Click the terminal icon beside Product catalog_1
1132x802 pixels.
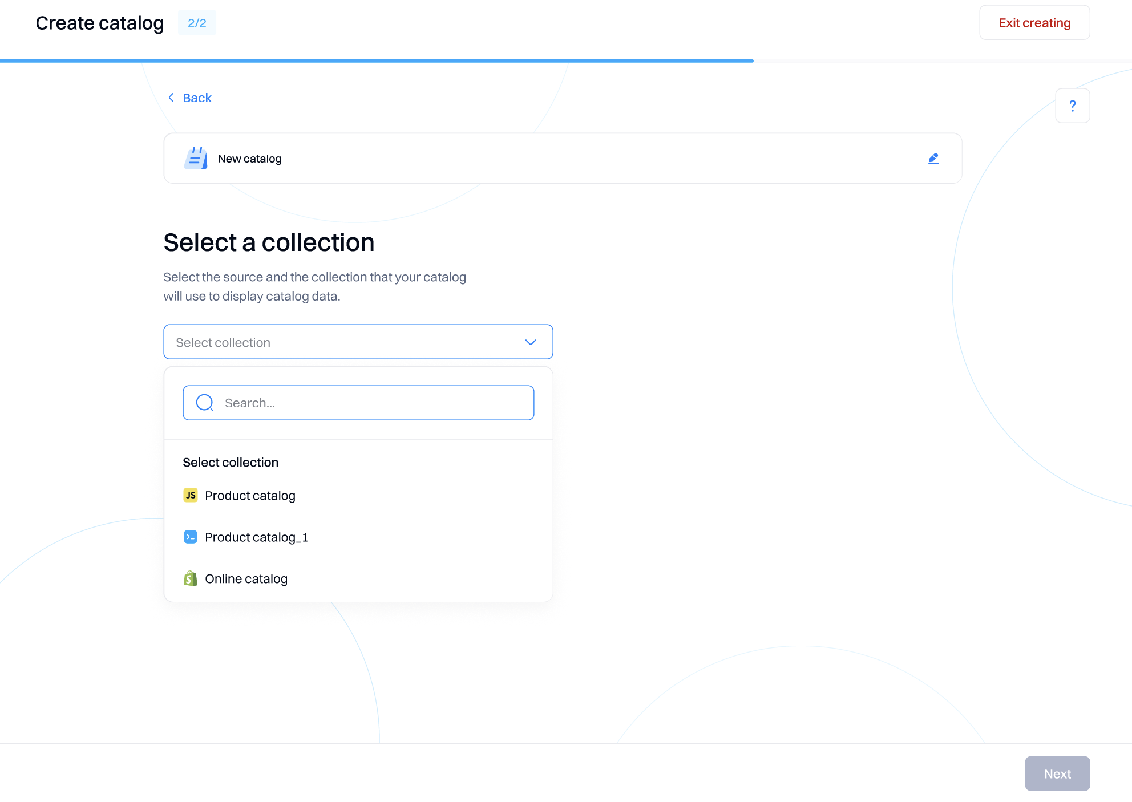point(191,537)
